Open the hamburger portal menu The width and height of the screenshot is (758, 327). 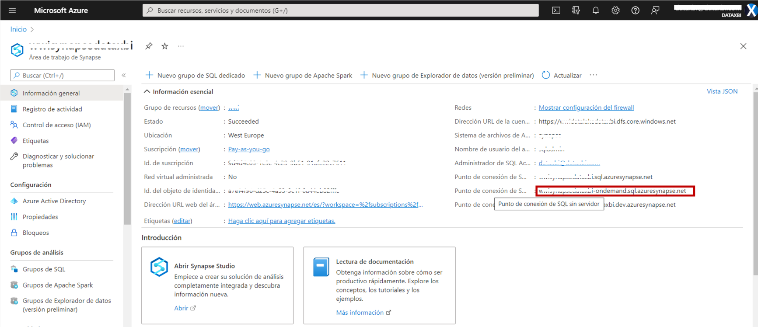tap(12, 10)
